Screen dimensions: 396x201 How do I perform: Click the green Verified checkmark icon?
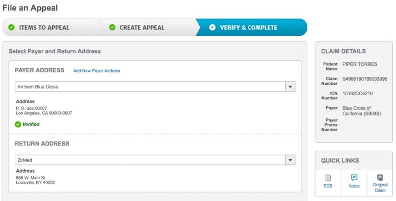[x=18, y=125]
